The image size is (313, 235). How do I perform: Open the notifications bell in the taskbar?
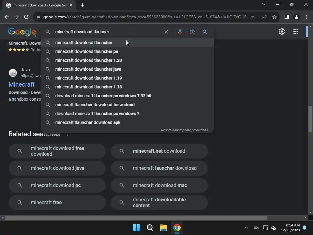pos(305,228)
